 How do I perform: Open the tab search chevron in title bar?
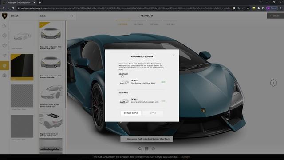coord(260,2)
